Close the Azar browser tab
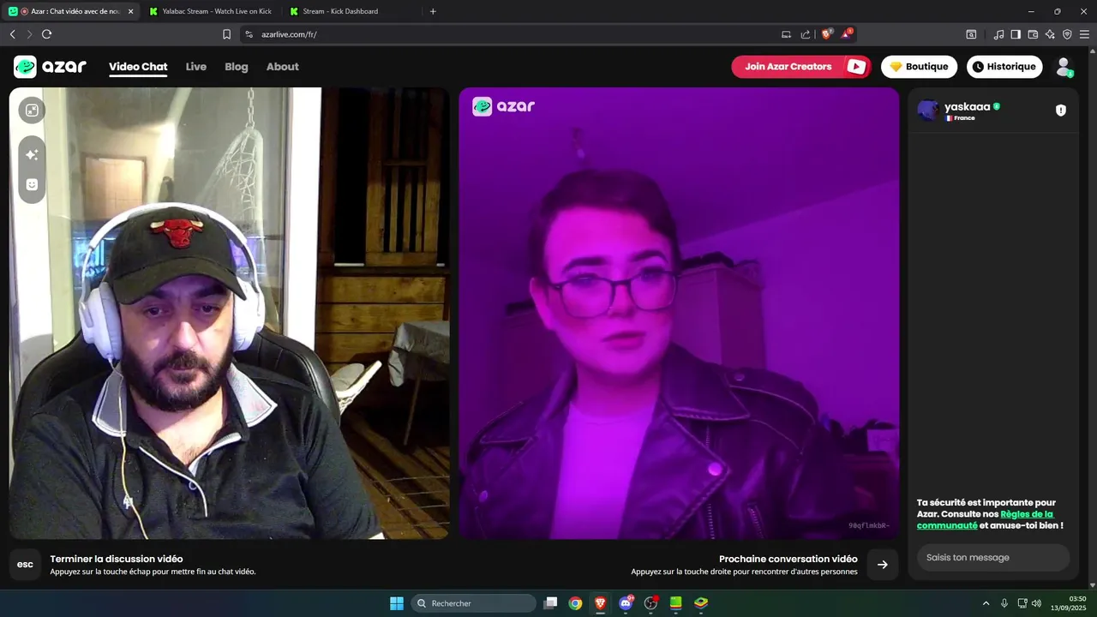This screenshot has height=617, width=1097. [x=130, y=11]
